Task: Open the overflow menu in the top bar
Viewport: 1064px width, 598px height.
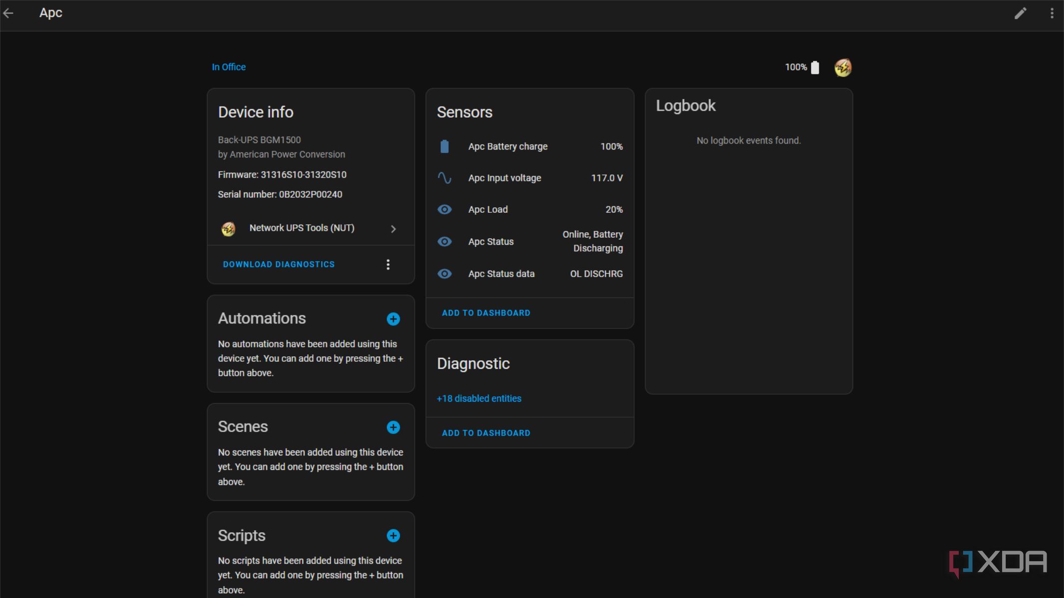Action: point(1051,12)
